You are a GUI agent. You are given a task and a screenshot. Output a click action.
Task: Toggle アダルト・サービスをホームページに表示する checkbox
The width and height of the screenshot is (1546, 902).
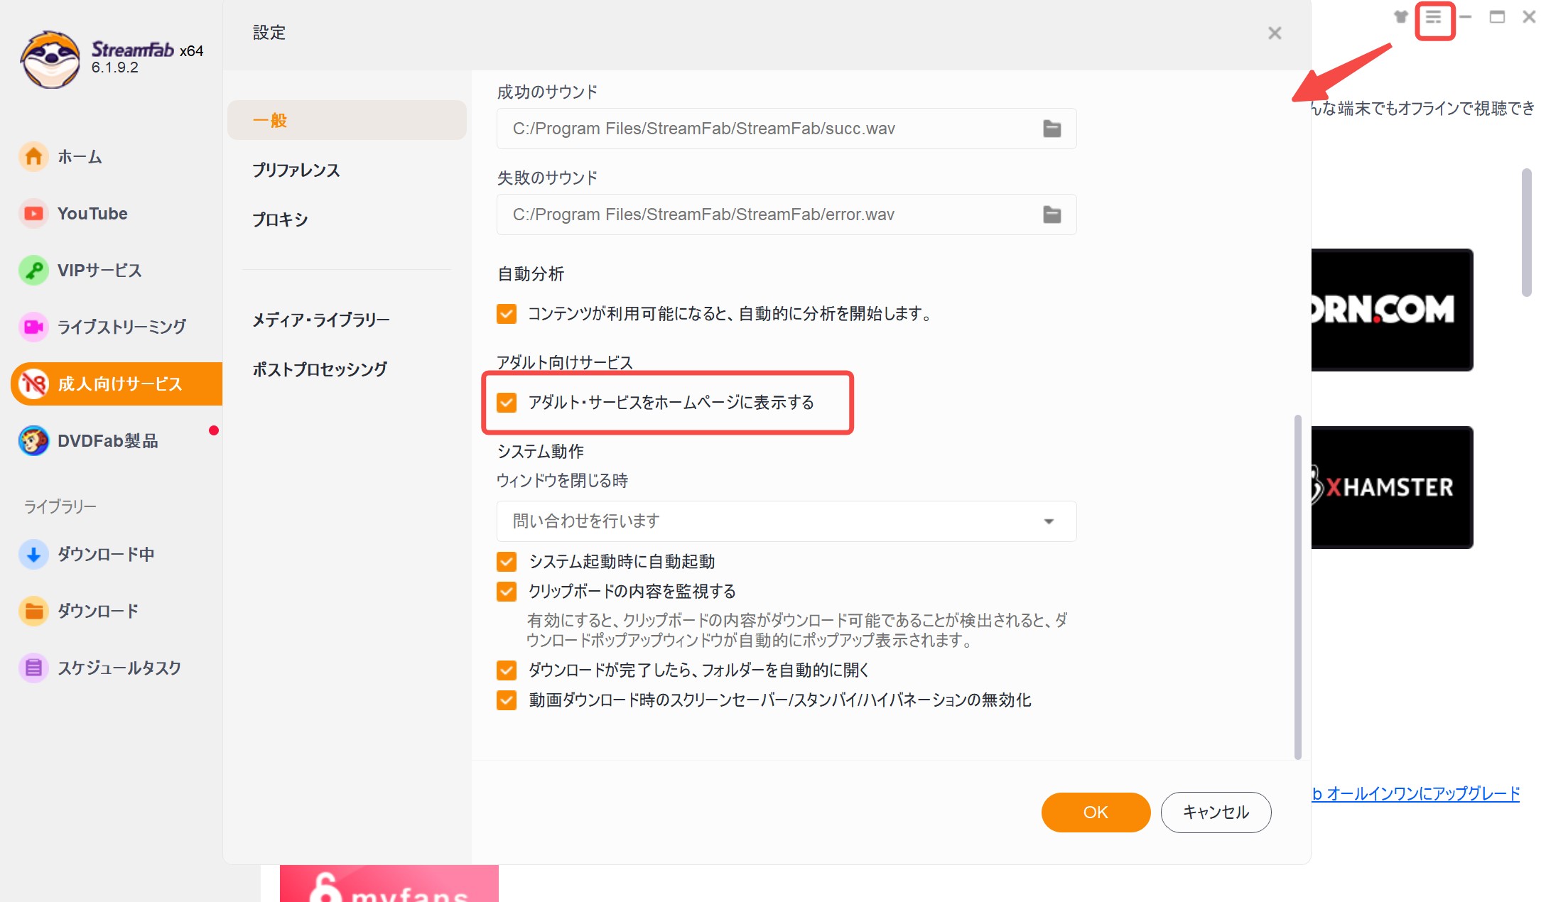[507, 403]
